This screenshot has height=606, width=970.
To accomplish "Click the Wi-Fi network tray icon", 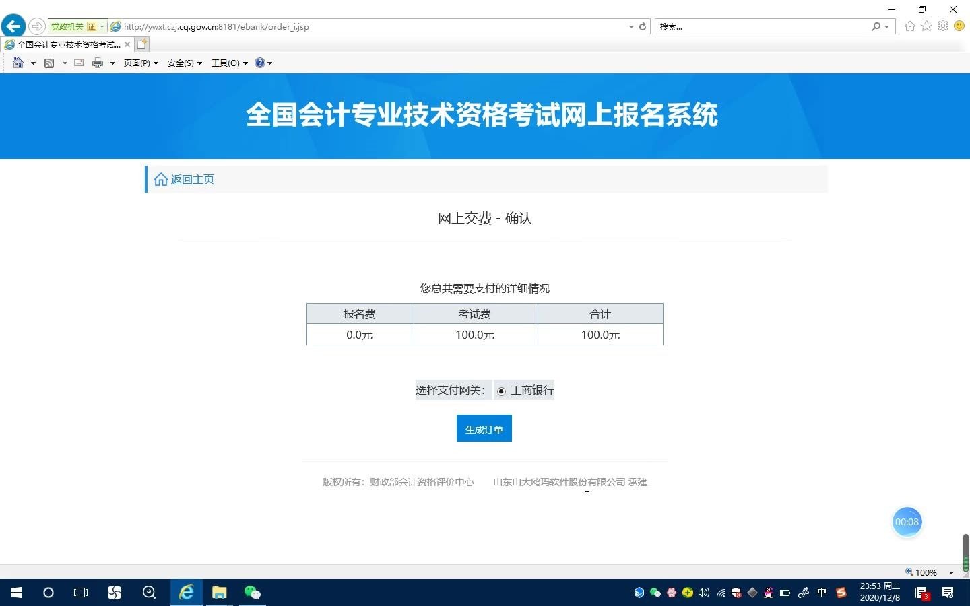I will click(x=721, y=593).
